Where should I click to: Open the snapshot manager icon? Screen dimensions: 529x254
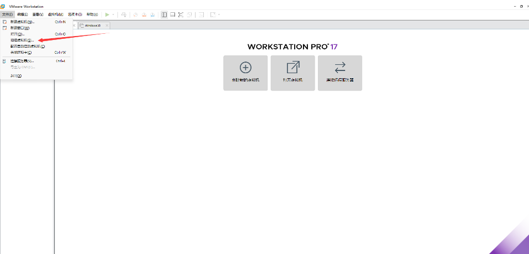(x=152, y=14)
